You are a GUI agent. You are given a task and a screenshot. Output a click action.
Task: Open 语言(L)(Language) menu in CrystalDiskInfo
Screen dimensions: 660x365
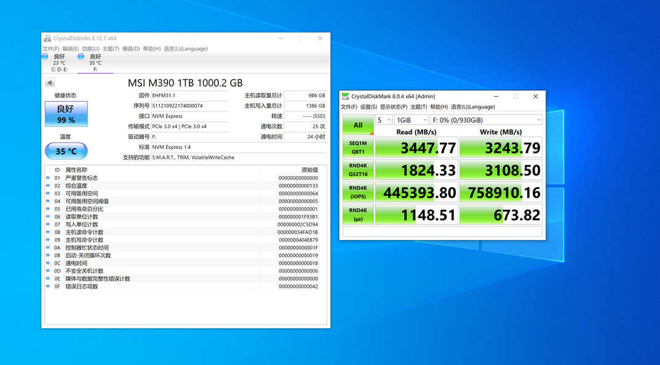(186, 49)
